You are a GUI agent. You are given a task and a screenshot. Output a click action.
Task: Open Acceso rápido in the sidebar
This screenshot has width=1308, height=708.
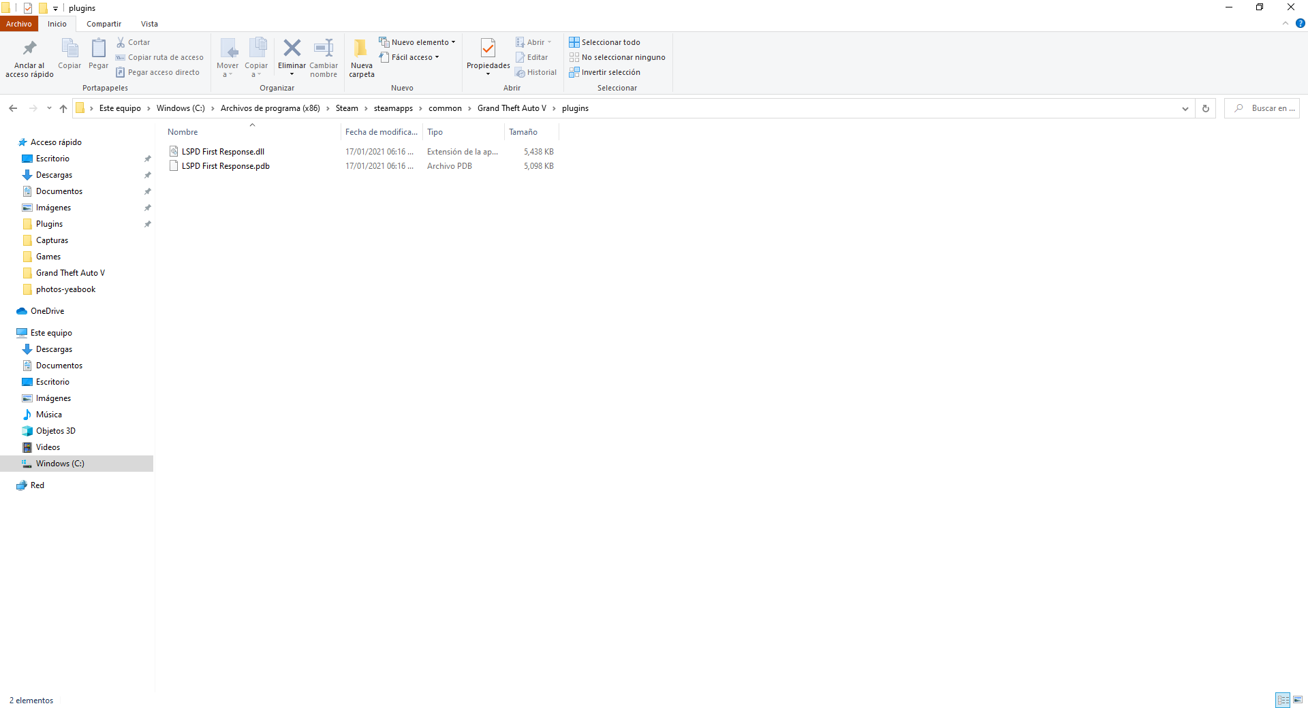pos(56,142)
